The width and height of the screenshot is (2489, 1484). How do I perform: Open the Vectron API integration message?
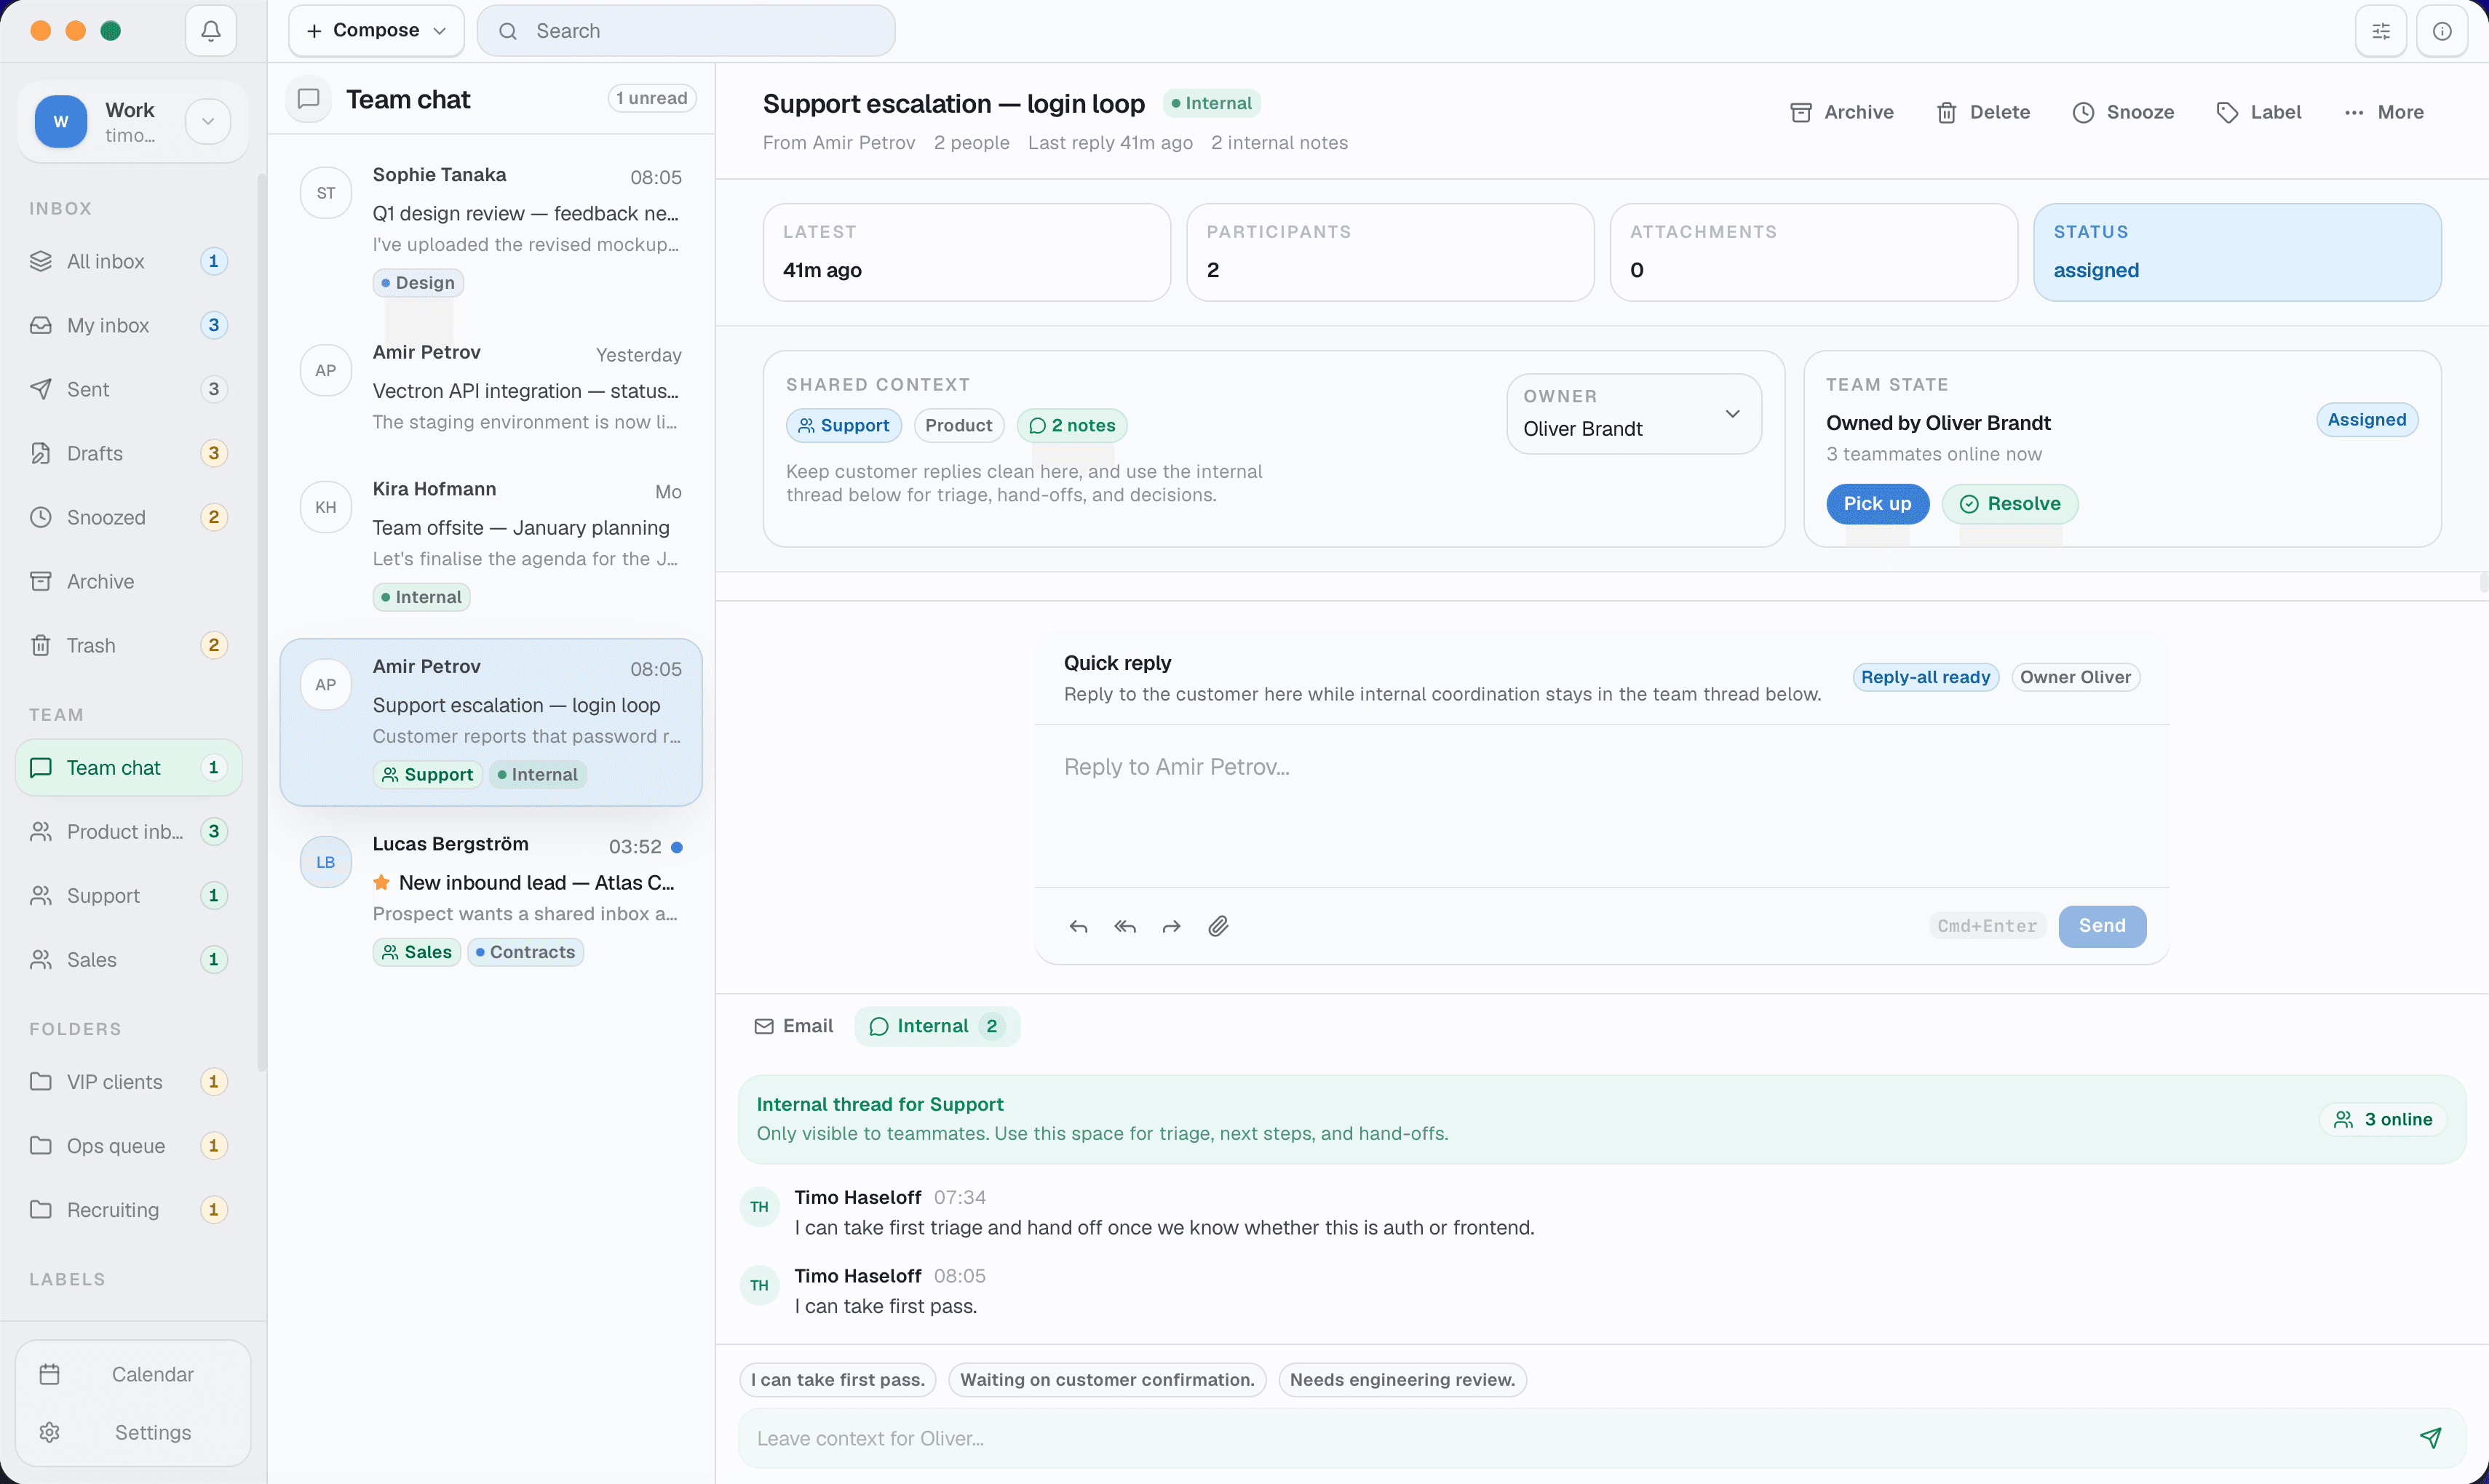pyautogui.click(x=491, y=388)
